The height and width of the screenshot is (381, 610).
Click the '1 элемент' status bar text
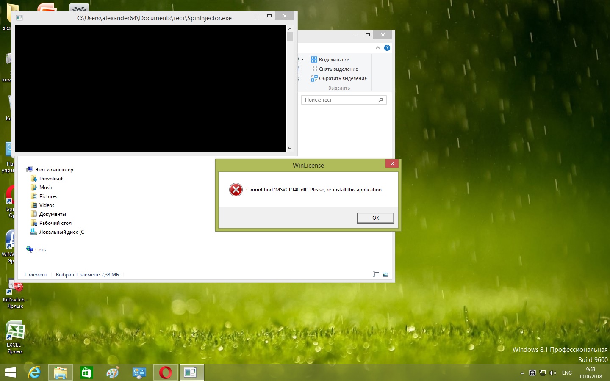36,275
